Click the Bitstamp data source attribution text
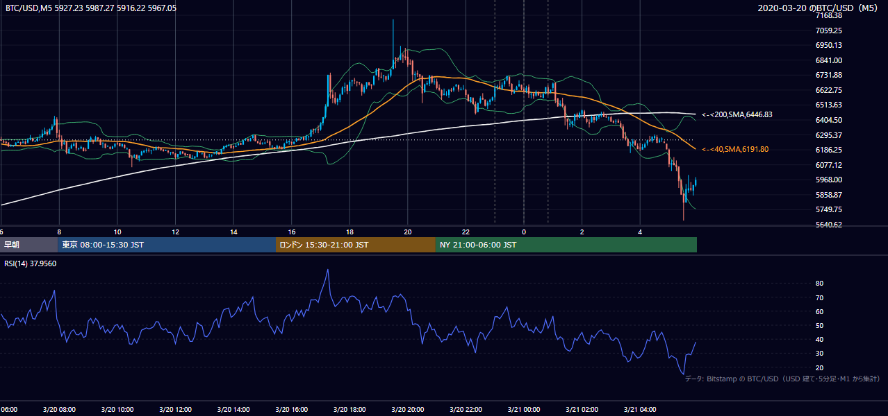The height and width of the screenshot is (416, 888). (782, 379)
